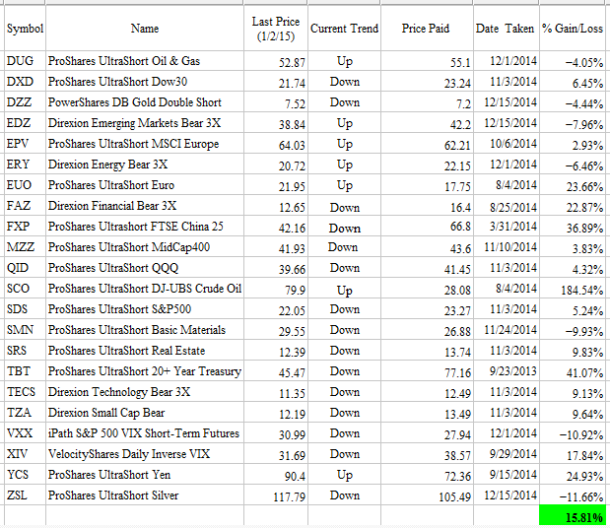This screenshot has height=528, width=610.
Task: Click the Name column header
Action: 145,28
